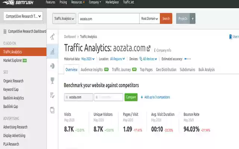Click the trophy icon in sidebar strip
This screenshot has width=239, height=149.
[x=52, y=80]
